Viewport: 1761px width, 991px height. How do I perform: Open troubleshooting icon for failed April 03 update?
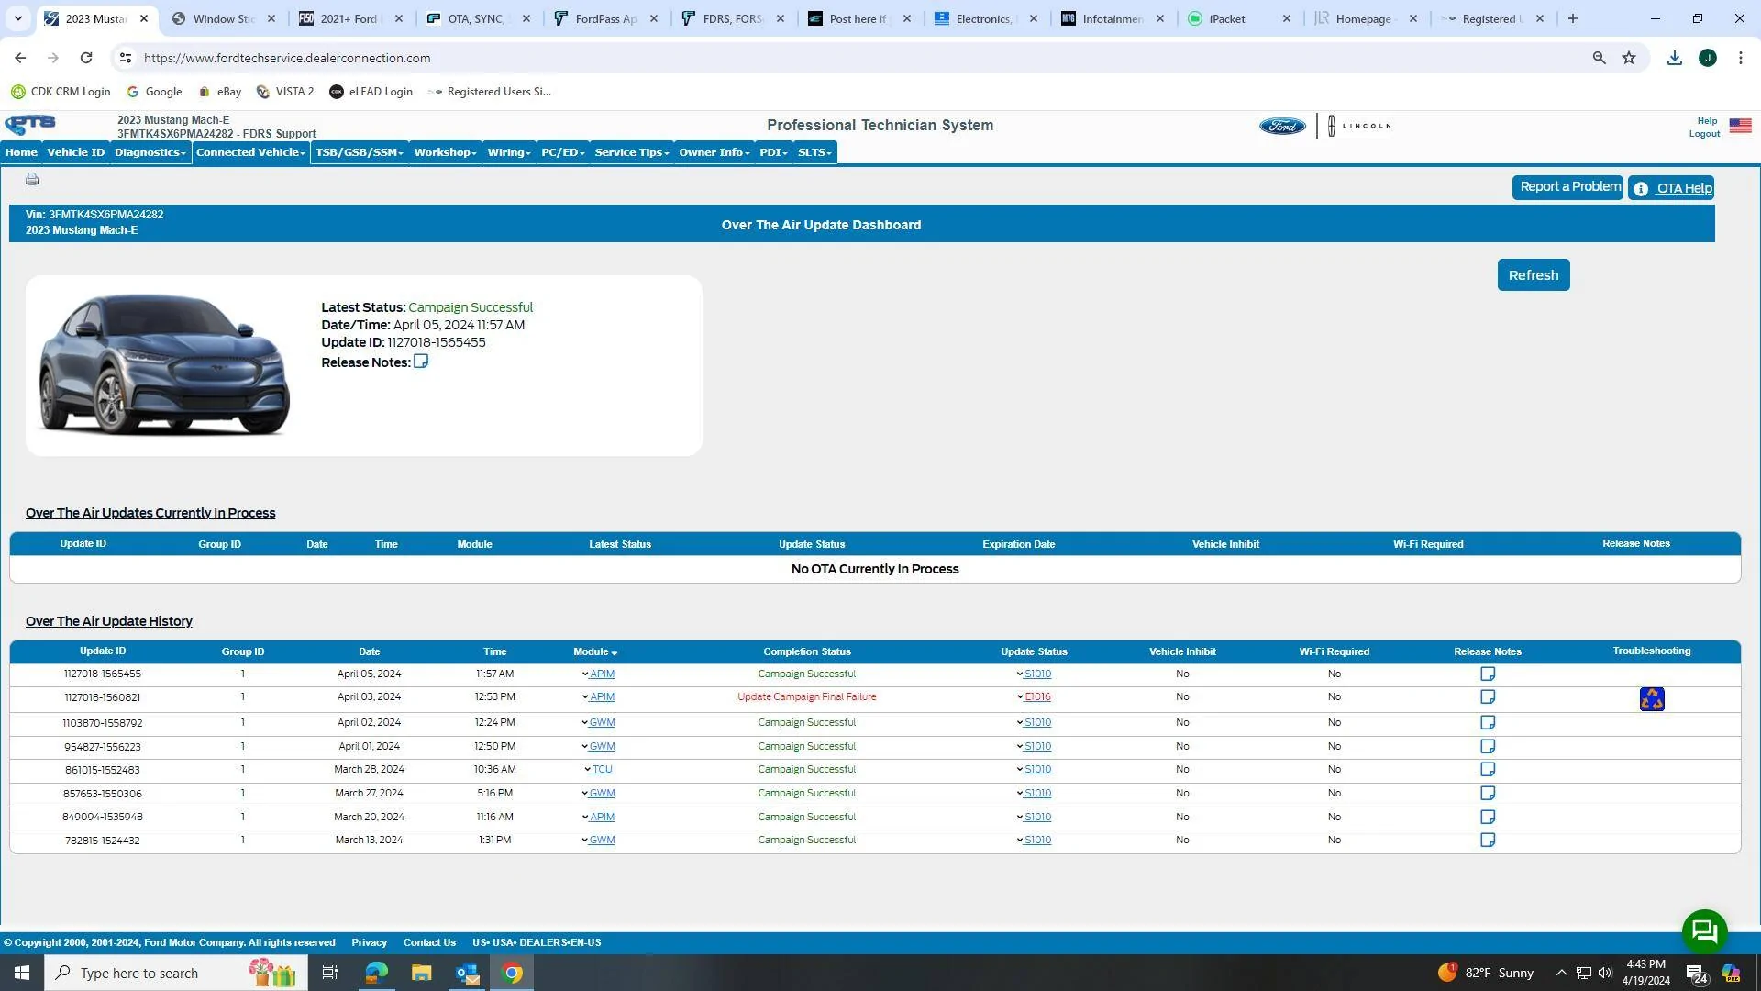[x=1652, y=699]
